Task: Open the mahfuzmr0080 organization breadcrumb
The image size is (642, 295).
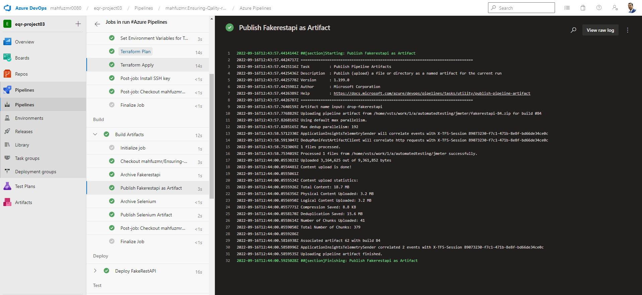Action: coord(66,8)
